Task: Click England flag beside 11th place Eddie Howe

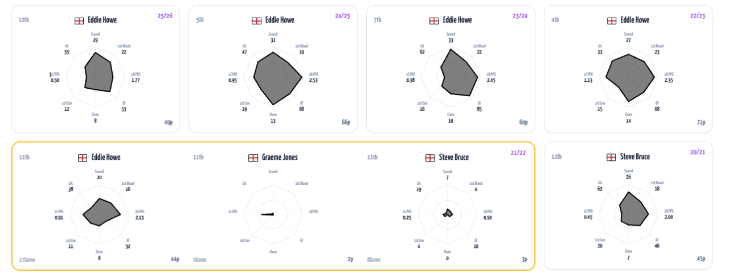Action: [82, 158]
